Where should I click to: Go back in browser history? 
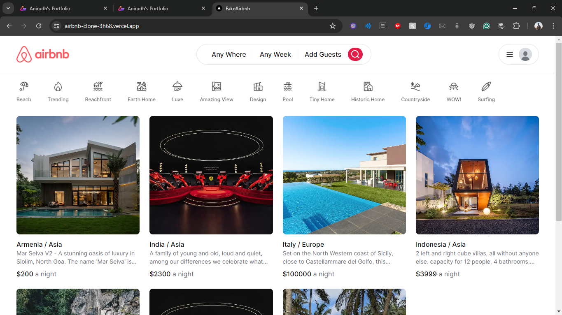click(x=9, y=26)
